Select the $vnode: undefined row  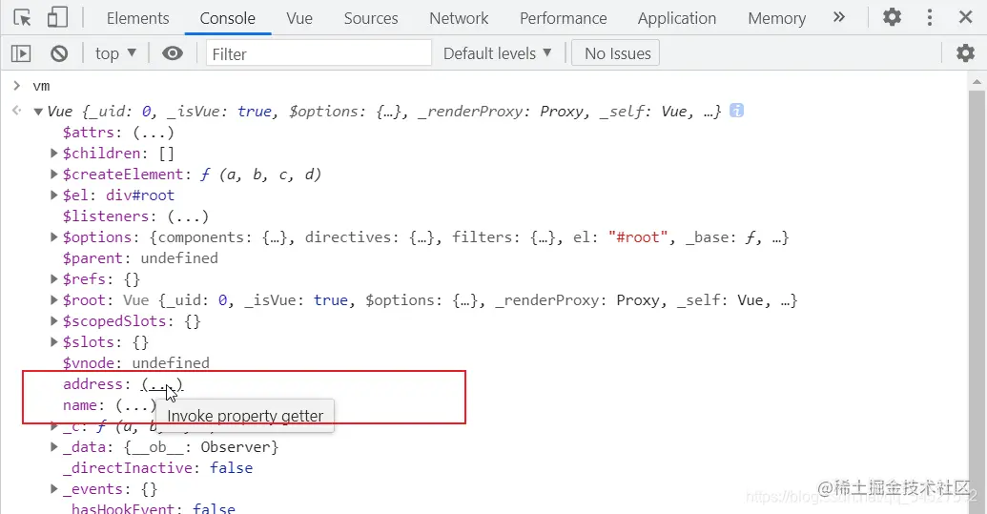click(136, 363)
